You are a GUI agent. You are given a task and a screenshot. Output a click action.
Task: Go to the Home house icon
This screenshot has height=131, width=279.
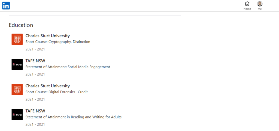[247, 4]
